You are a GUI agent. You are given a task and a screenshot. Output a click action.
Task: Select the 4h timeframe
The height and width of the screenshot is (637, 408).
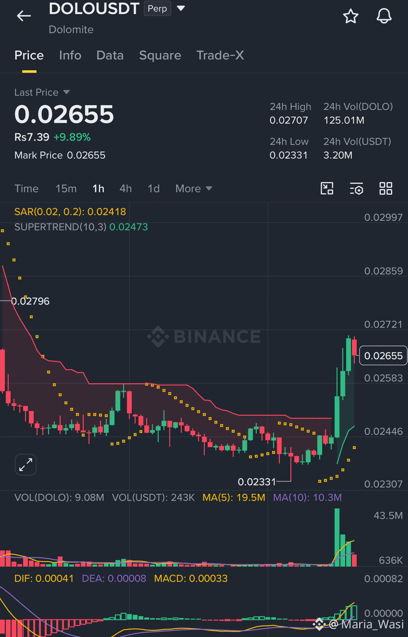[x=126, y=189]
